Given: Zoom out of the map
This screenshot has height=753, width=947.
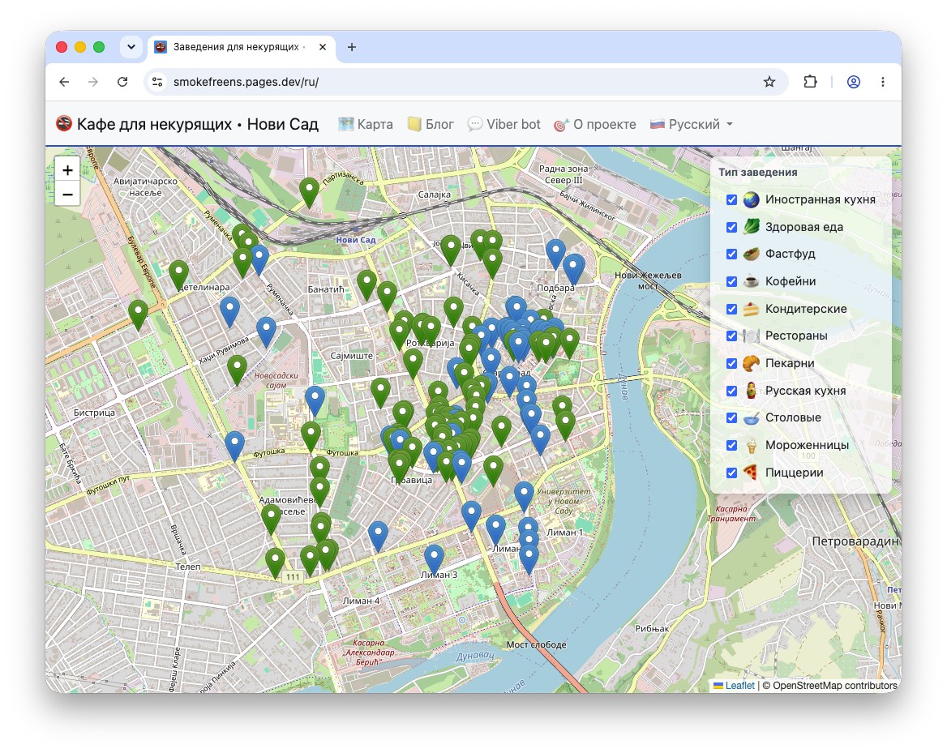Looking at the screenshot, I should click(x=67, y=195).
